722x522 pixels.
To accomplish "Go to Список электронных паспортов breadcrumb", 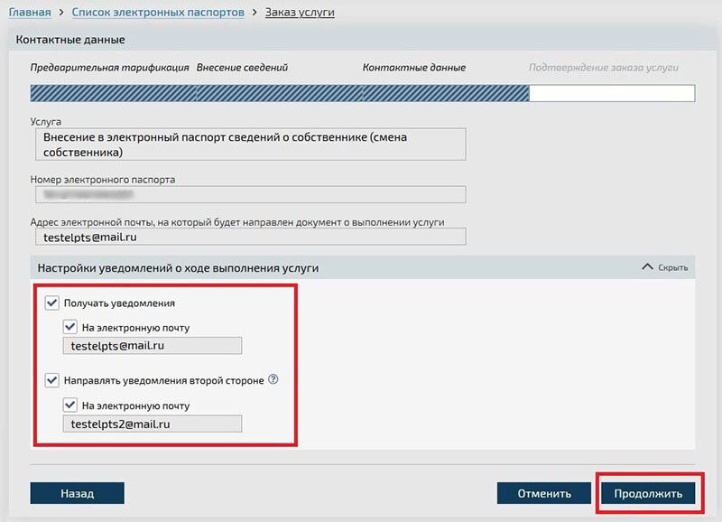I will coord(158,12).
